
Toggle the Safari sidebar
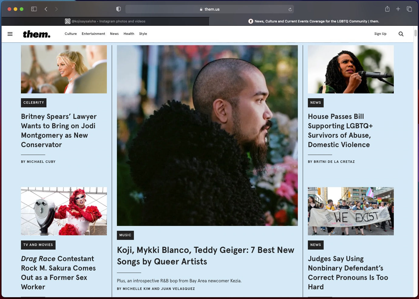click(34, 9)
